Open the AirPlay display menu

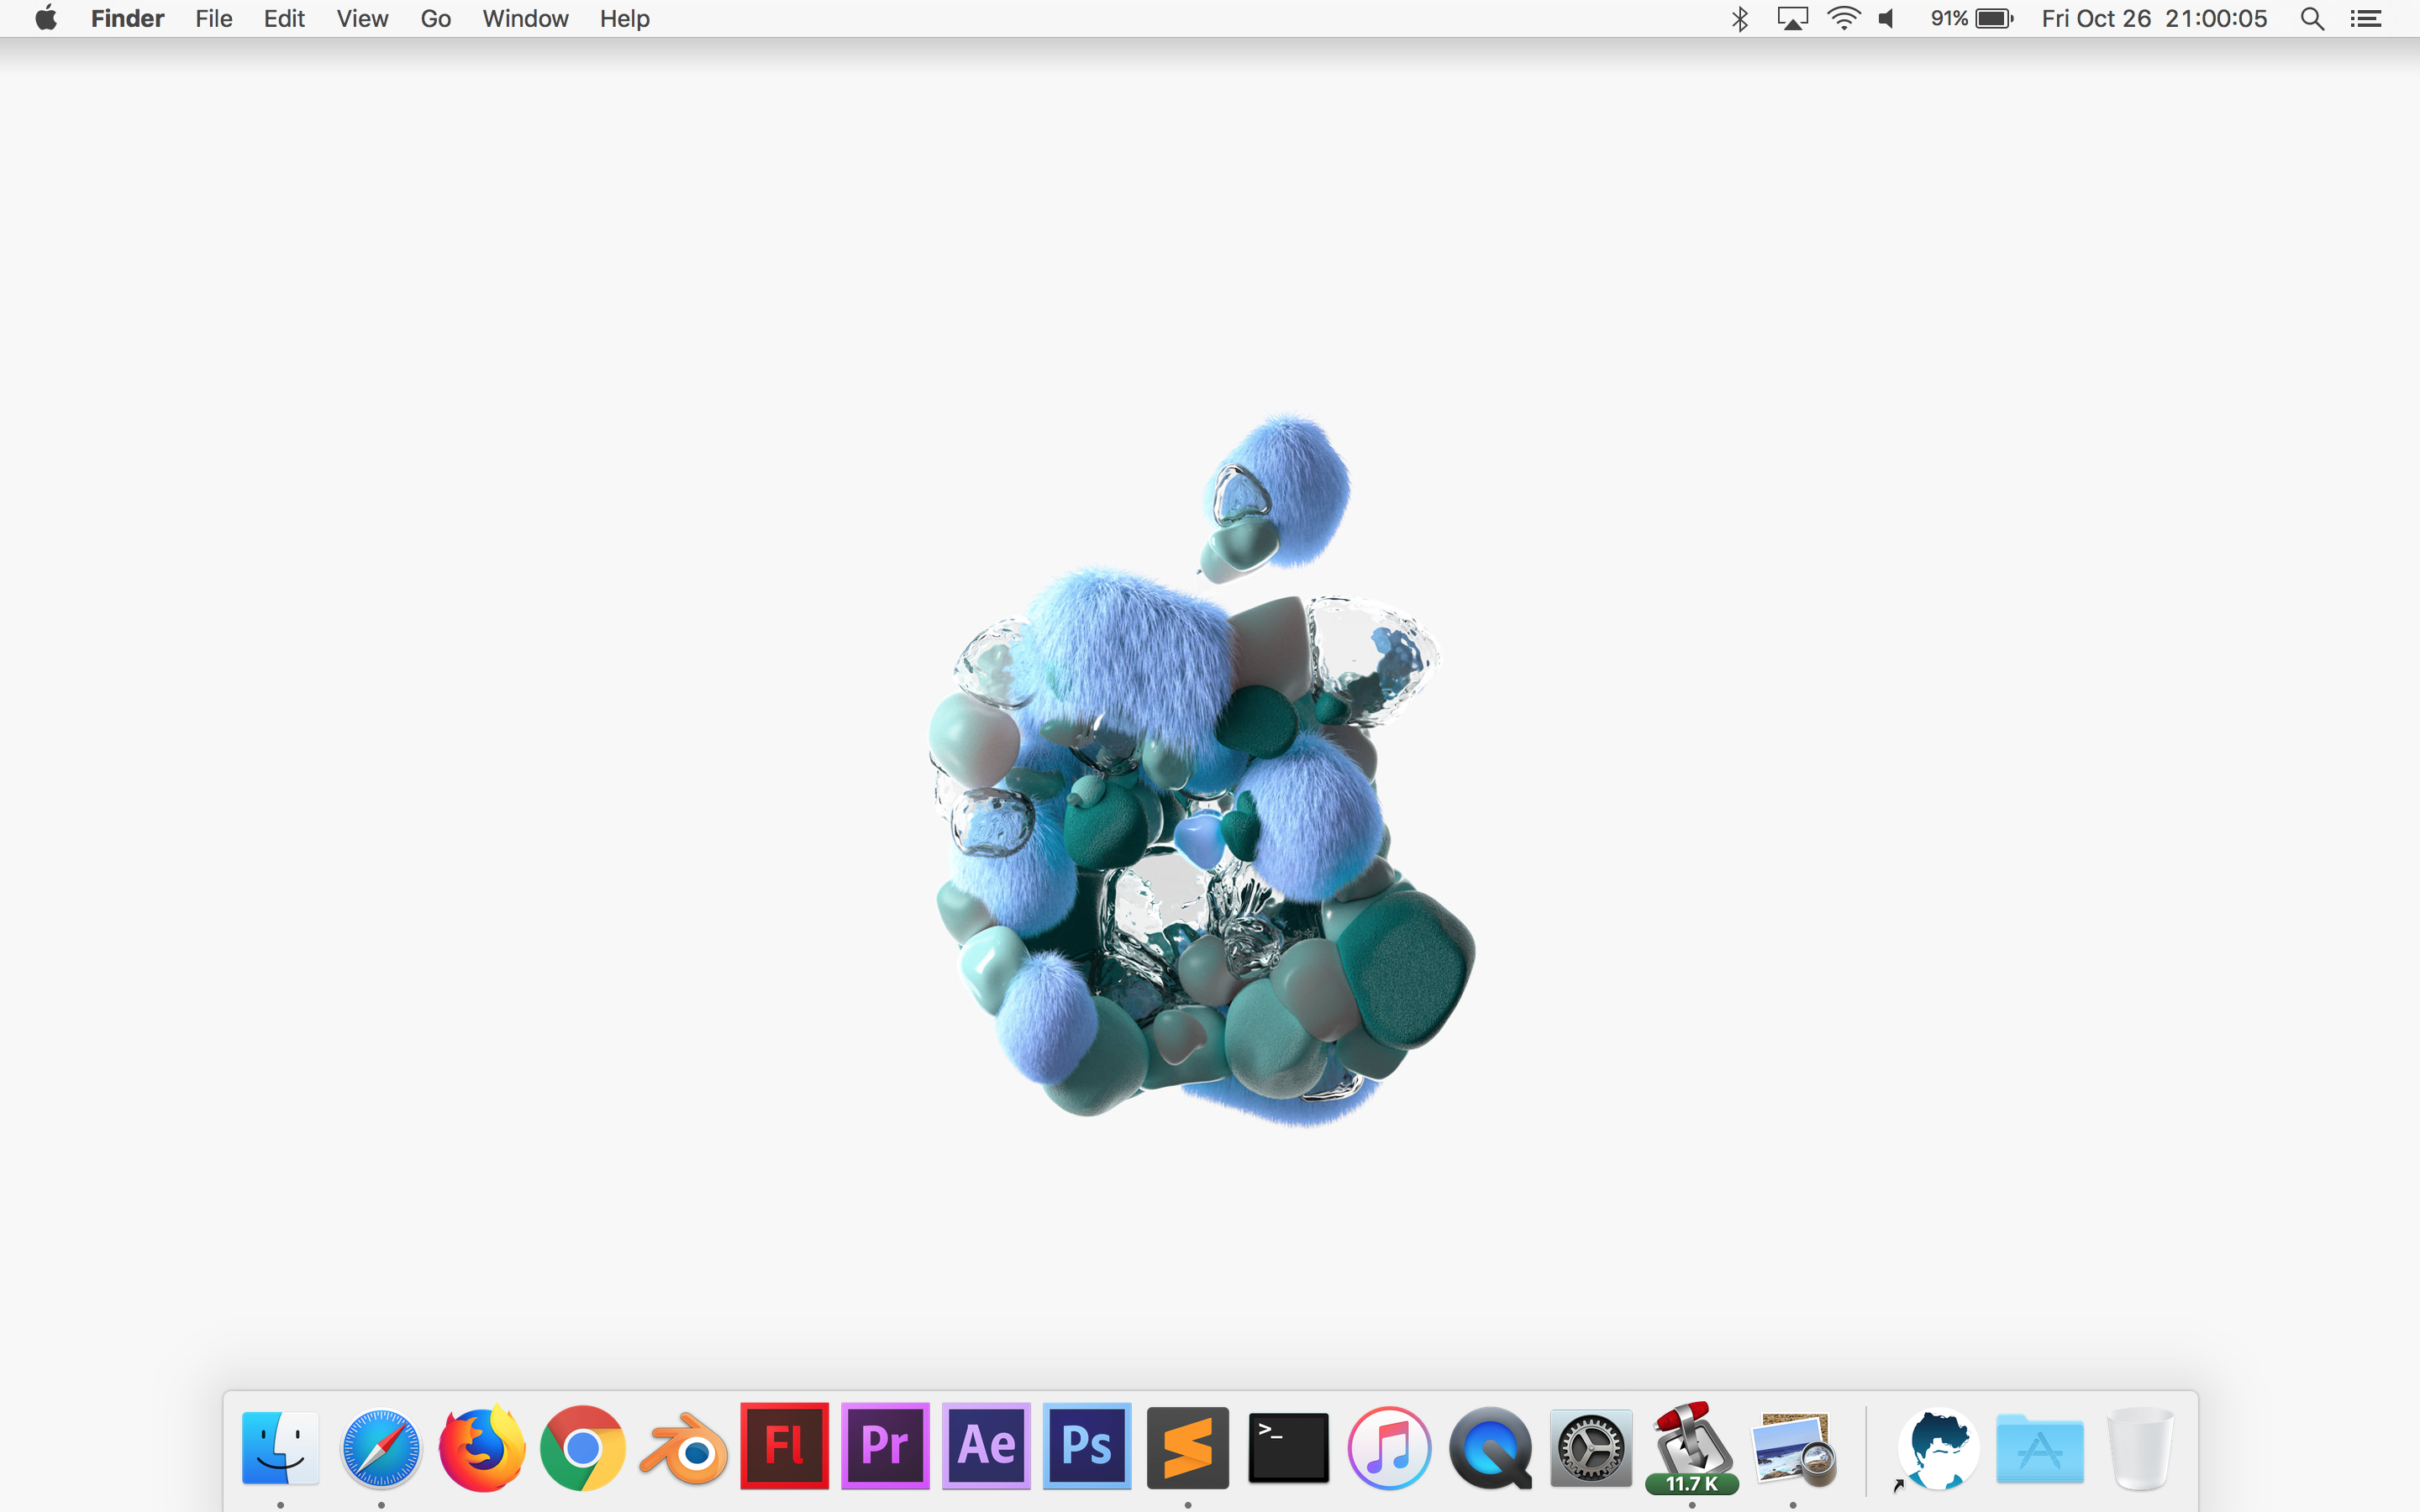[x=1792, y=18]
